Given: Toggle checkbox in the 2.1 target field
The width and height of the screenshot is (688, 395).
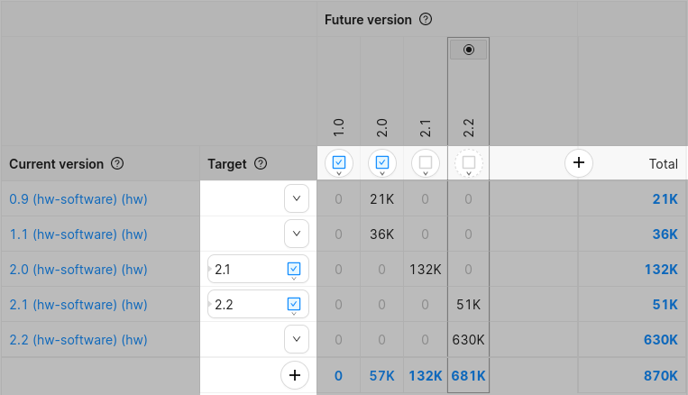Looking at the screenshot, I should (294, 269).
